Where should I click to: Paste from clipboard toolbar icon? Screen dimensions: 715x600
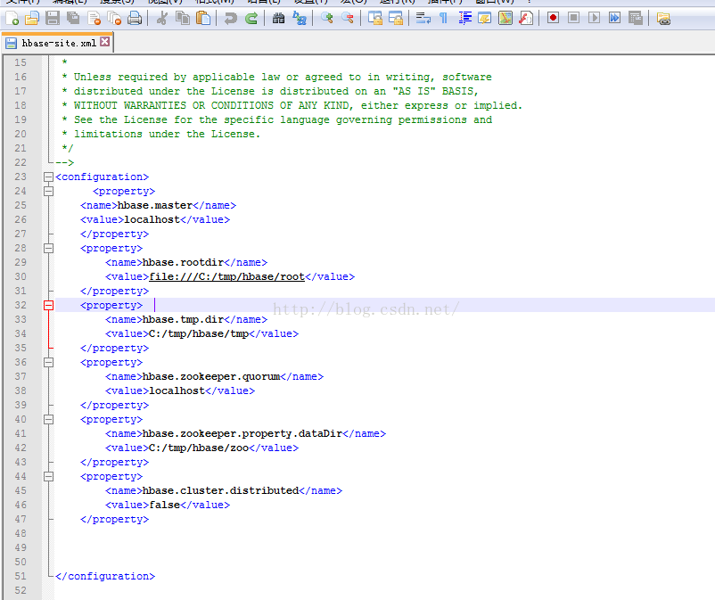[x=203, y=18]
